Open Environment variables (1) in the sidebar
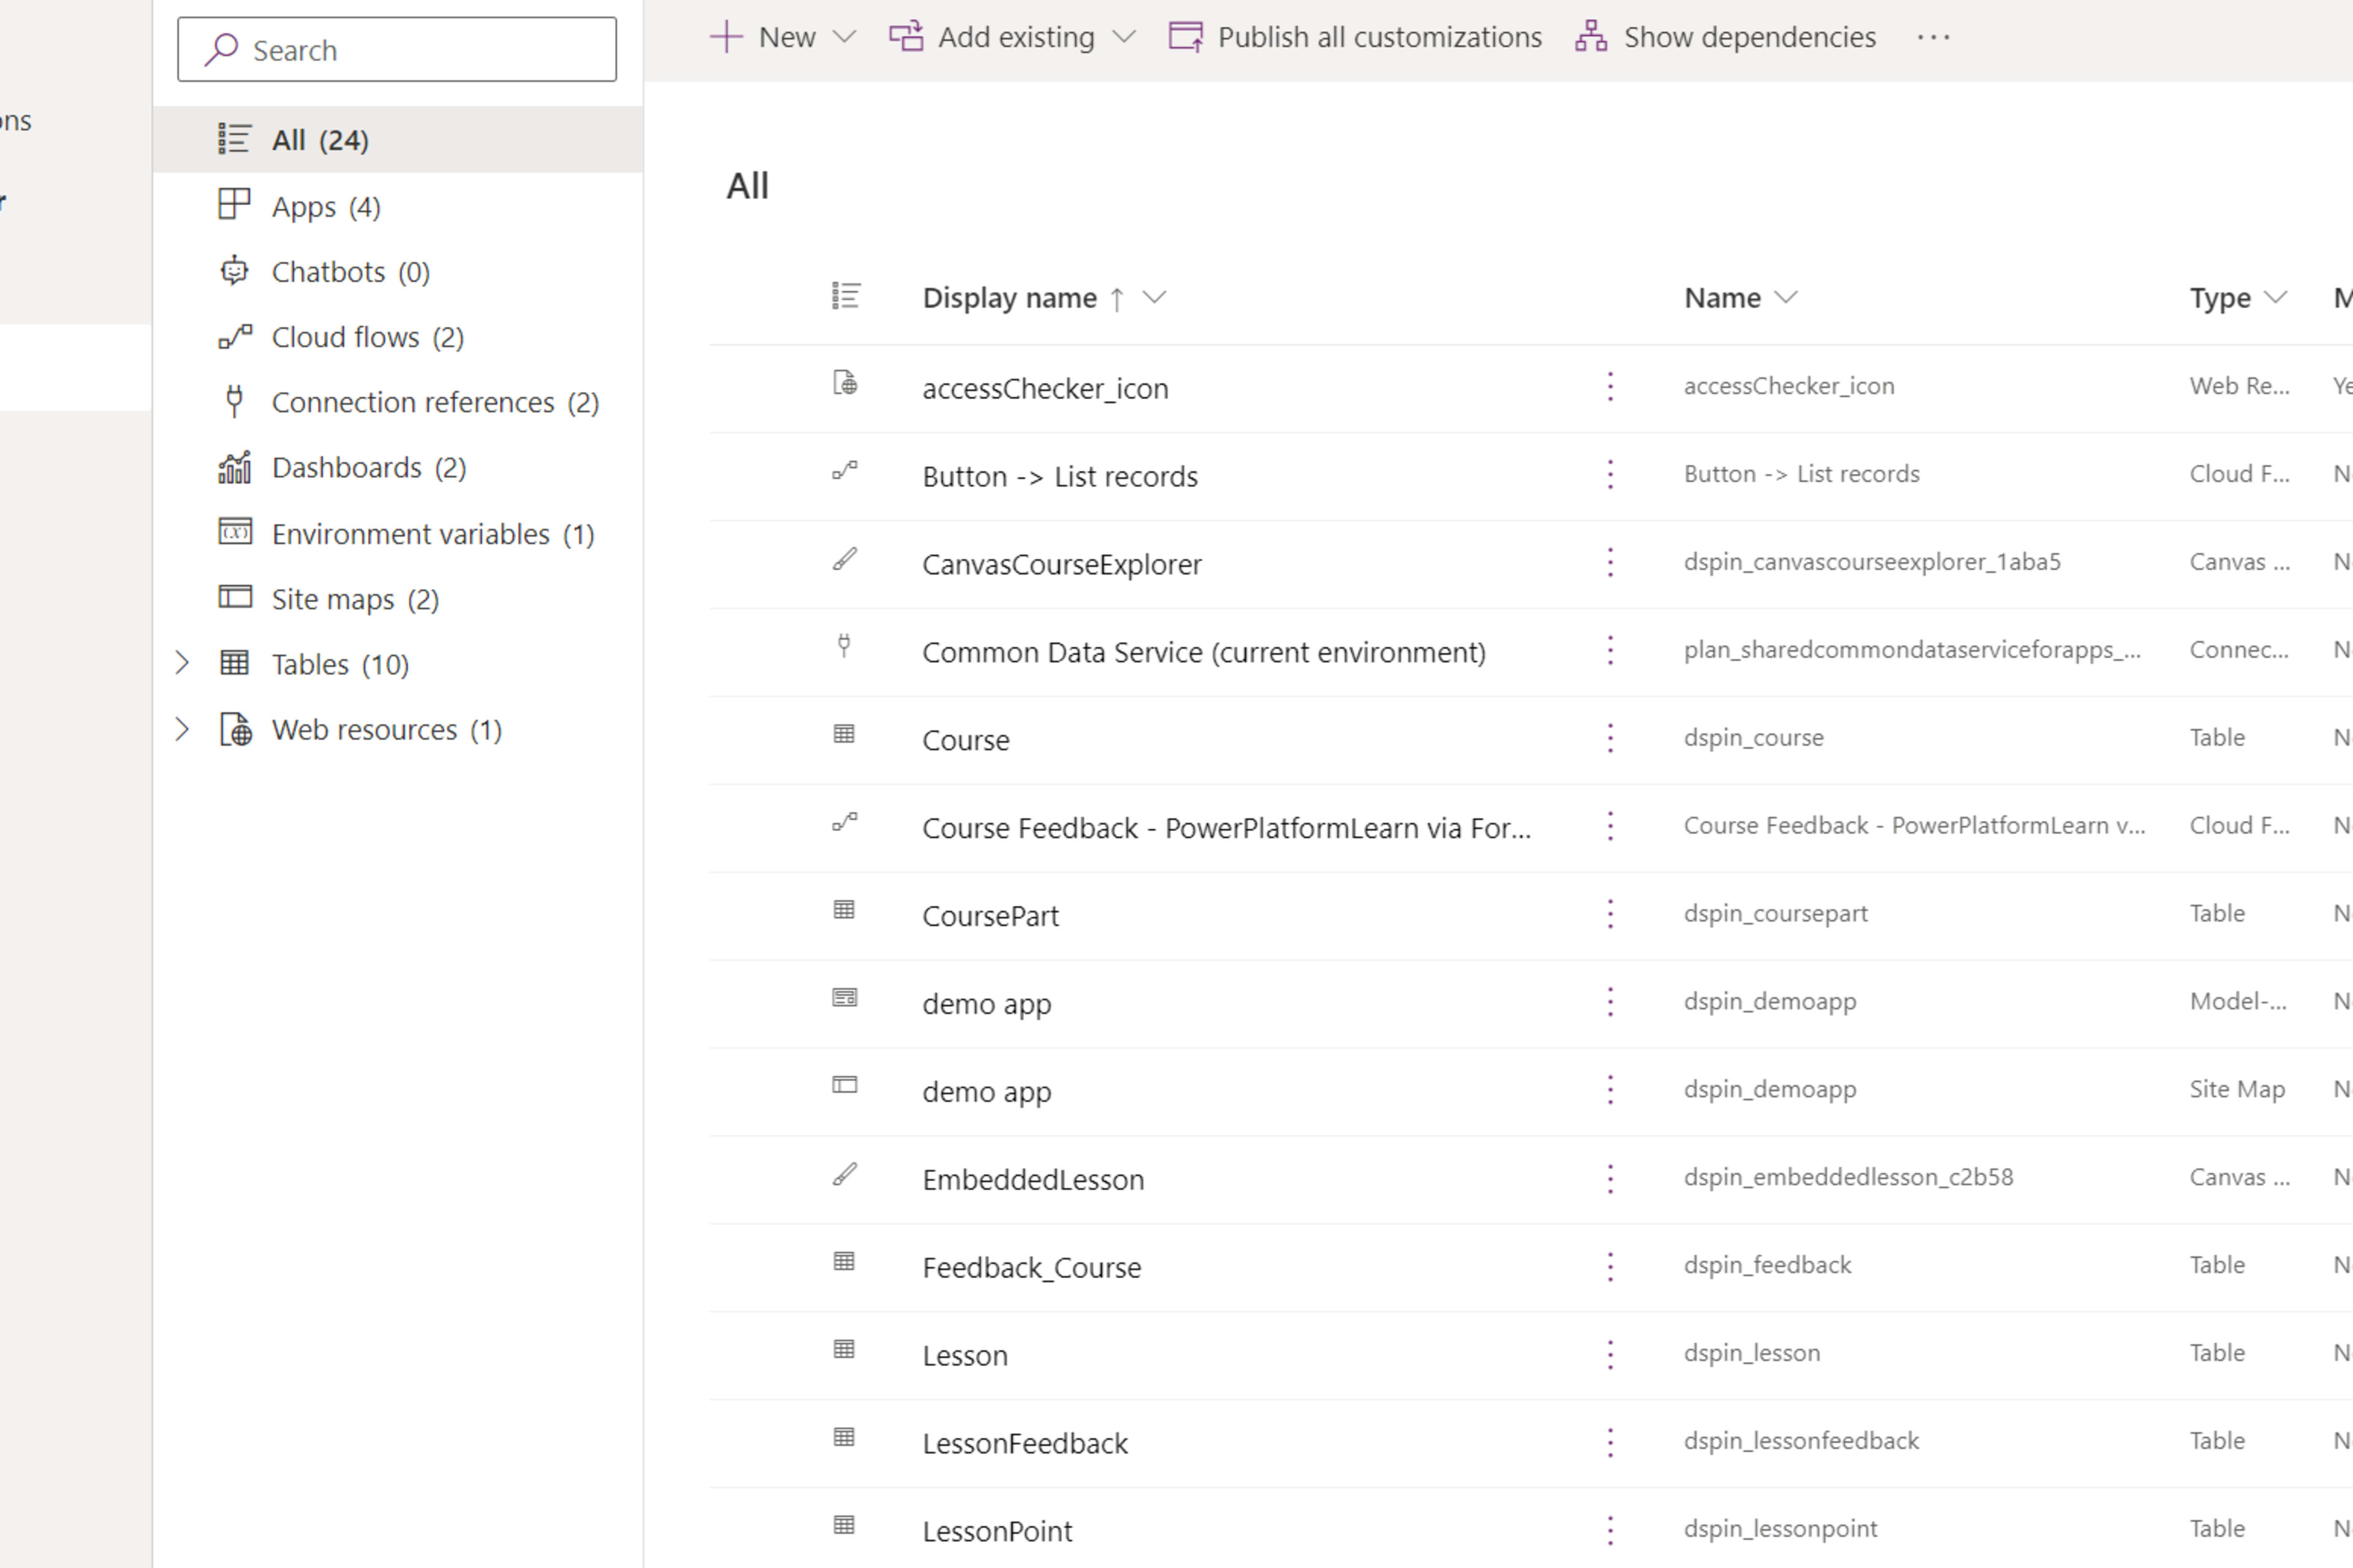Image resolution: width=2353 pixels, height=1568 pixels. (397, 534)
